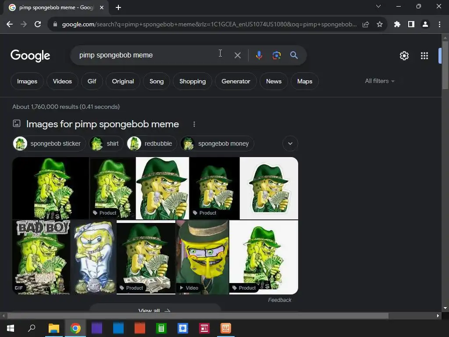Go back to the previous page
449x337 pixels.
pos(10,25)
